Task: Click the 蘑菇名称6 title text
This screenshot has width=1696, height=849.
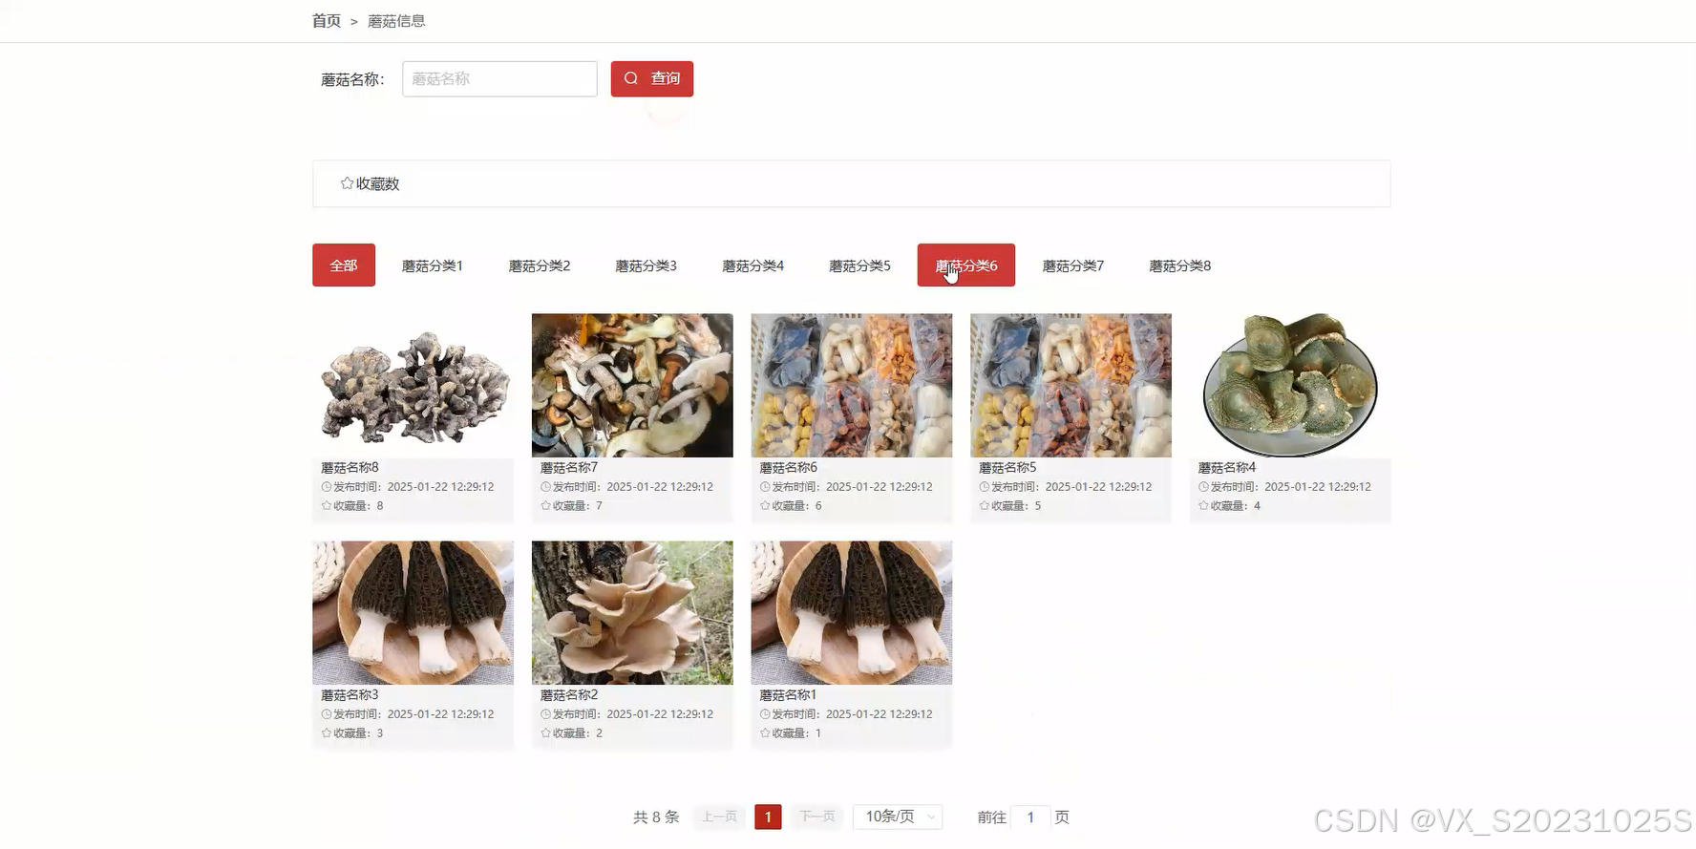Action: click(x=789, y=468)
